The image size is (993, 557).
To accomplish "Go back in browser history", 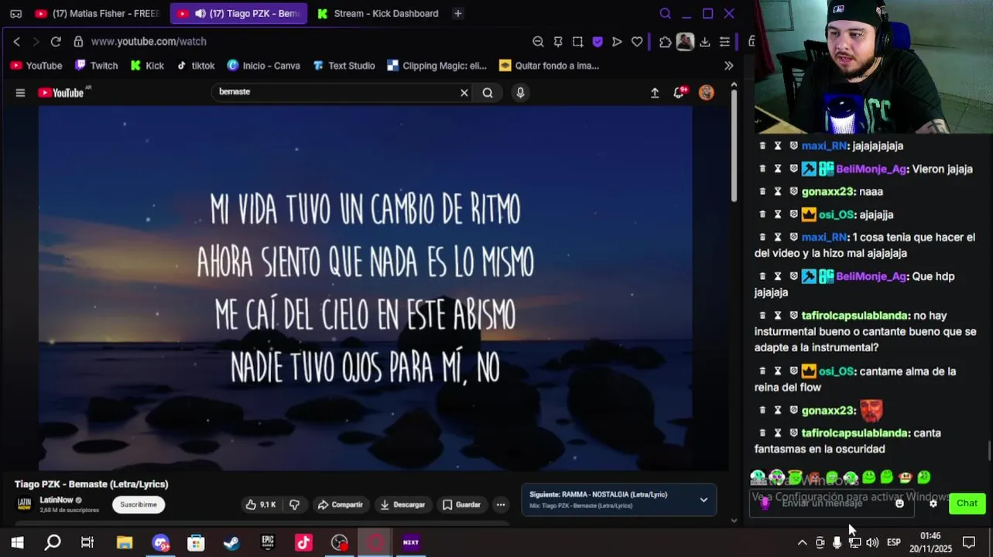I will click(x=16, y=42).
